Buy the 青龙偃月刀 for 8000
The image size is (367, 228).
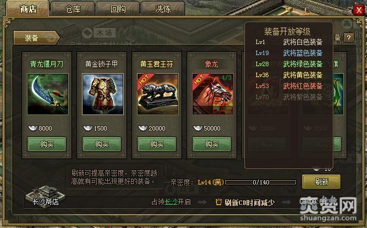click(x=47, y=144)
